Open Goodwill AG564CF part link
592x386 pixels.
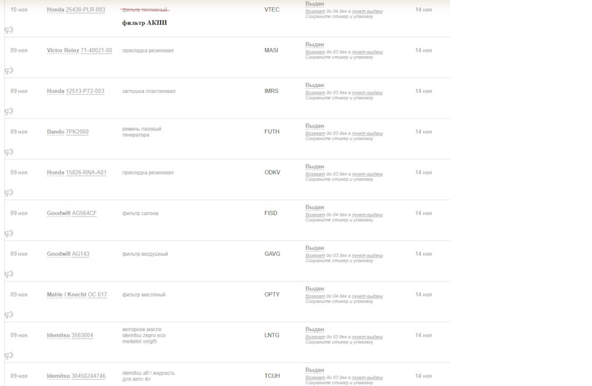pos(84,213)
